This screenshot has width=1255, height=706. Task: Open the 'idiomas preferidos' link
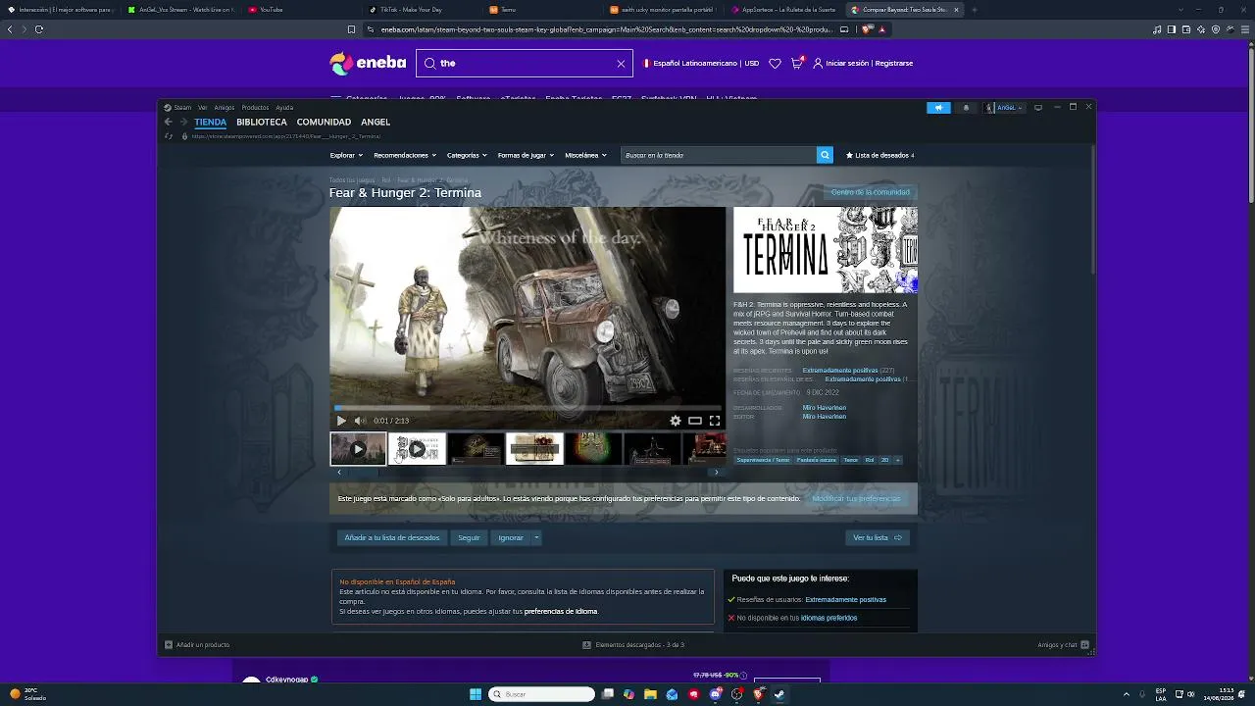coord(828,618)
